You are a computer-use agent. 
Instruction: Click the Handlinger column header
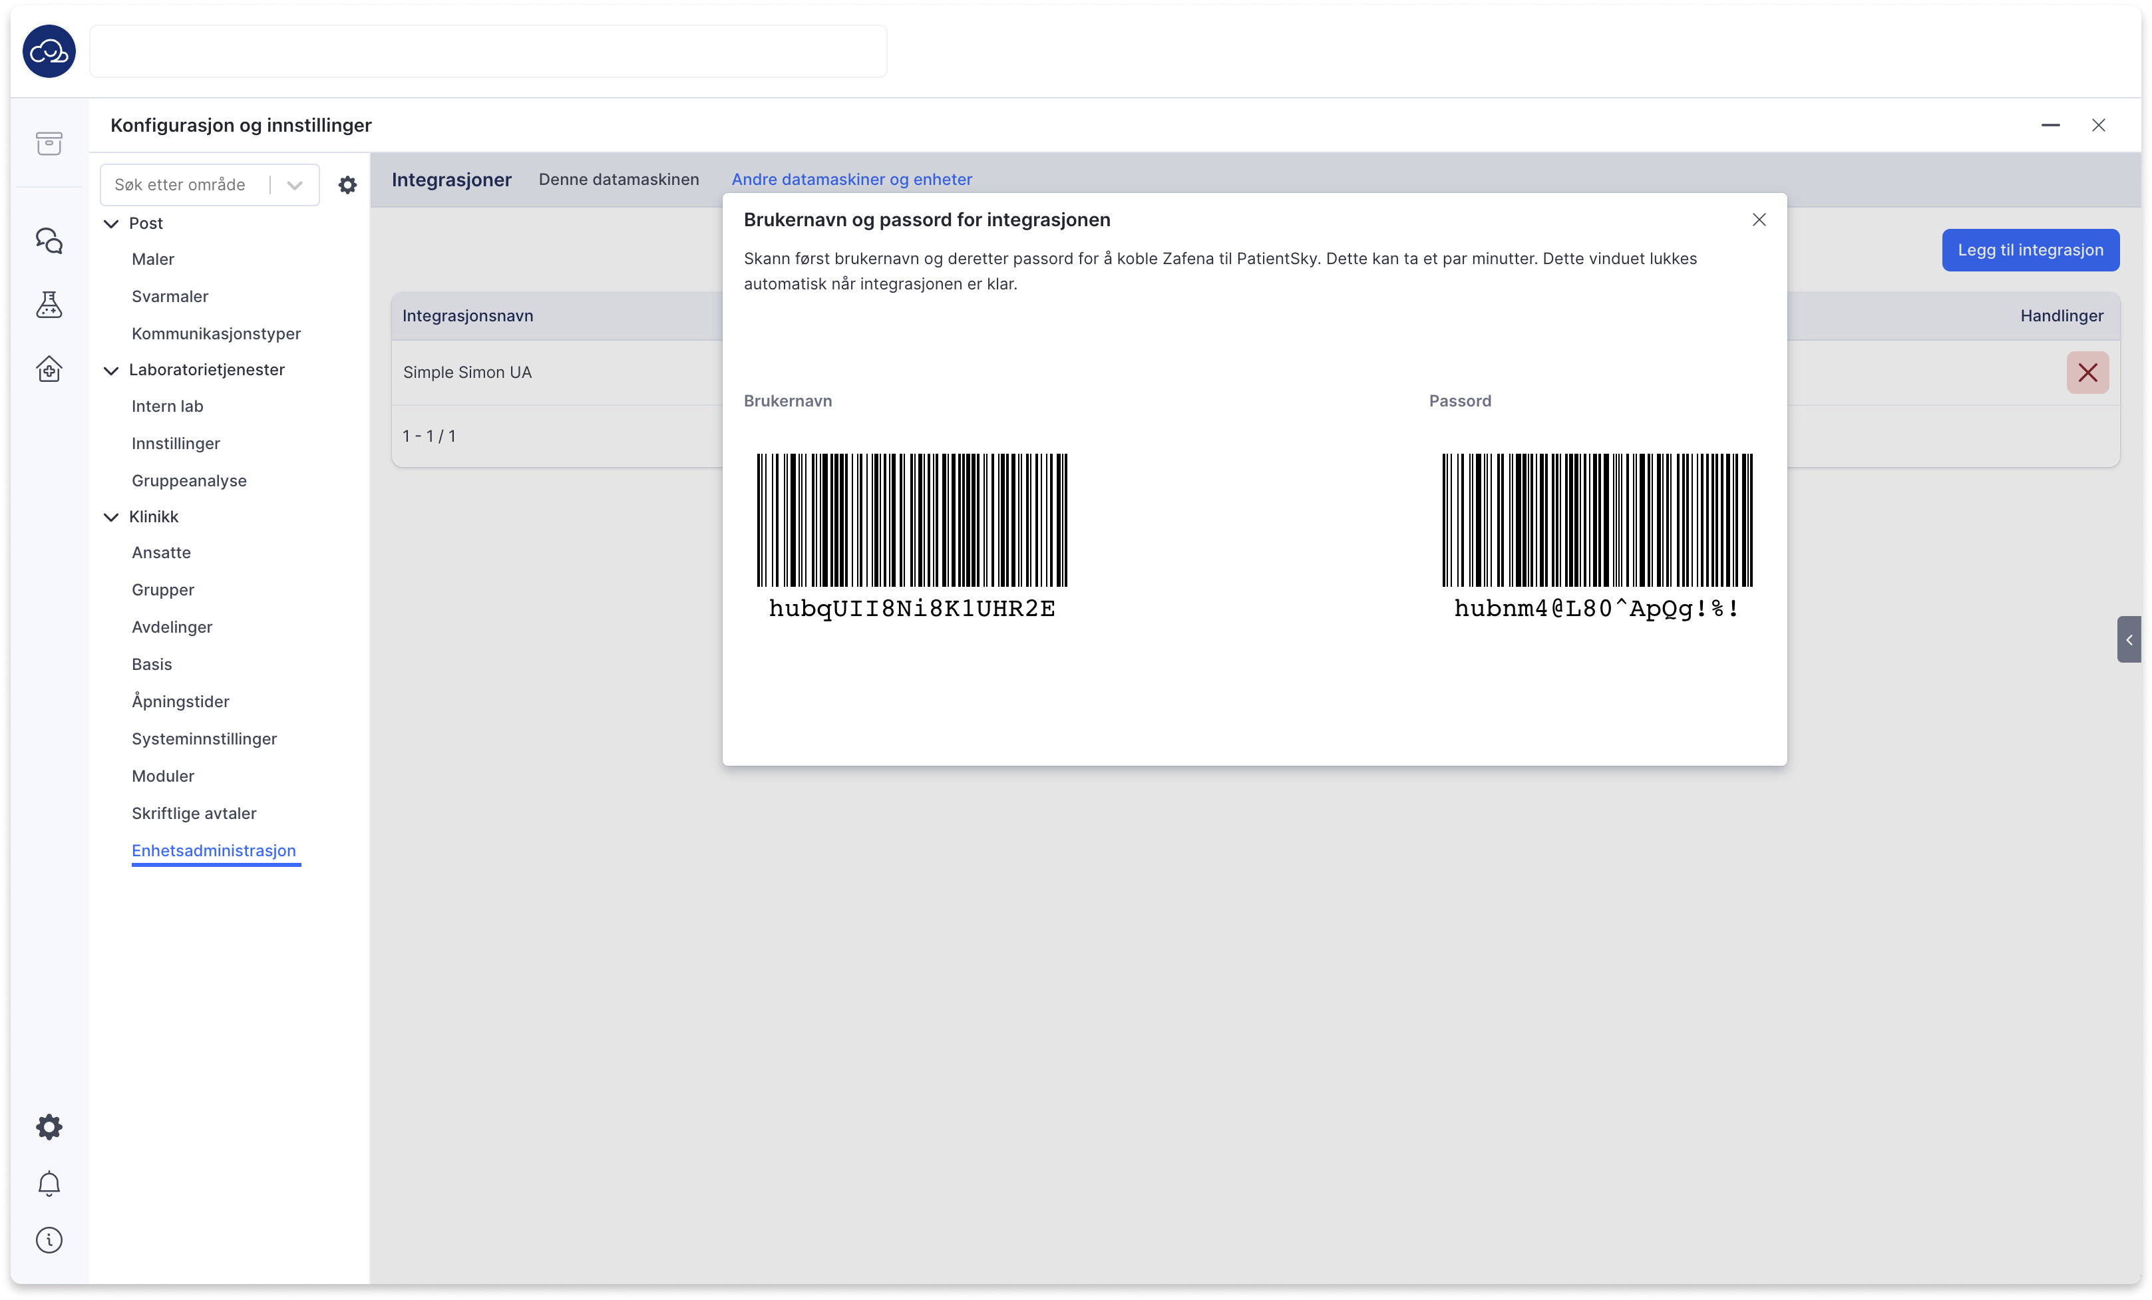point(2062,316)
